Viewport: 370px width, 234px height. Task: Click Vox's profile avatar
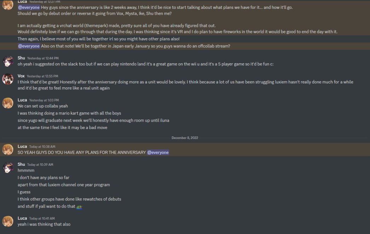point(7,79)
